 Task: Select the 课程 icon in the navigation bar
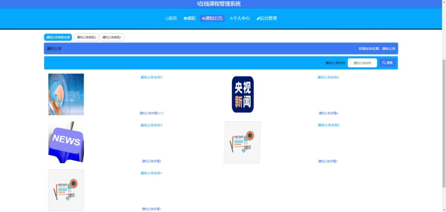[x=185, y=18]
